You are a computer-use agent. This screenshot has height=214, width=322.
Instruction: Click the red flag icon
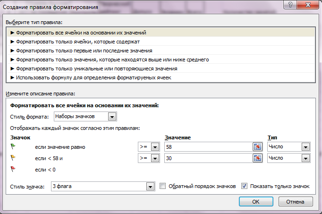13,169
